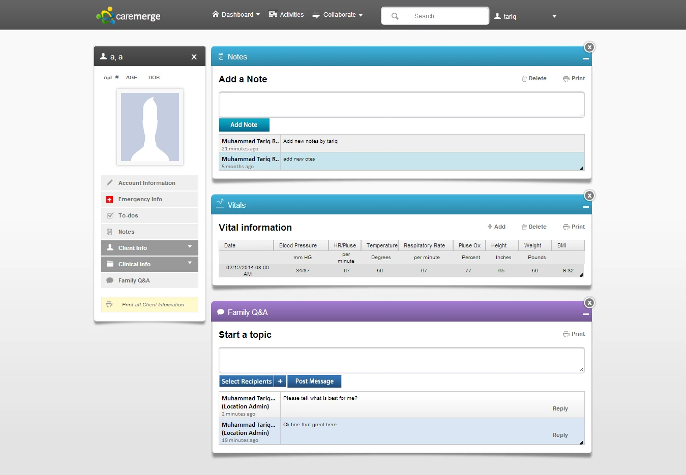Click the plus icon beside Select Recipients

click(280, 382)
